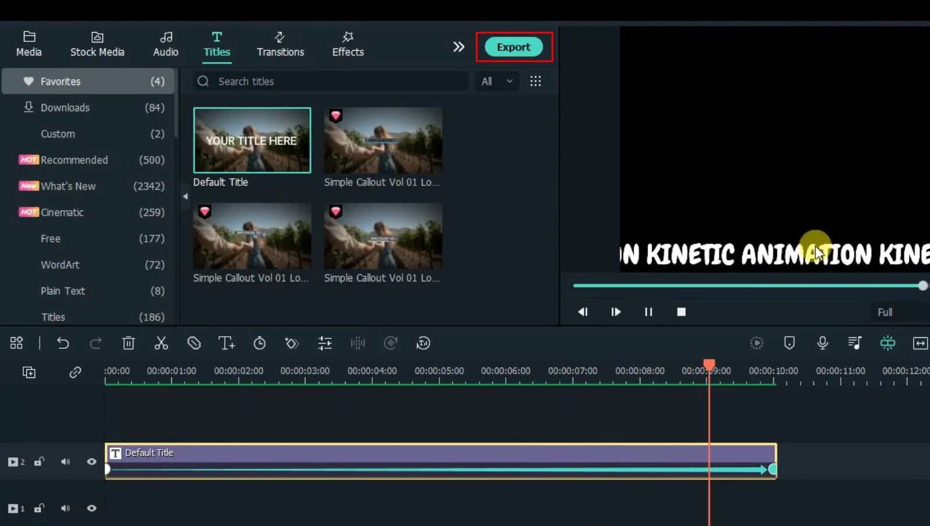Image resolution: width=930 pixels, height=526 pixels.
Task: Select the Free category
Action: [x=88, y=239]
